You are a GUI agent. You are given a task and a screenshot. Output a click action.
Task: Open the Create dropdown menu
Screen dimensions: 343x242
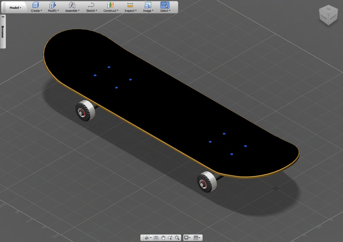[x=36, y=11]
